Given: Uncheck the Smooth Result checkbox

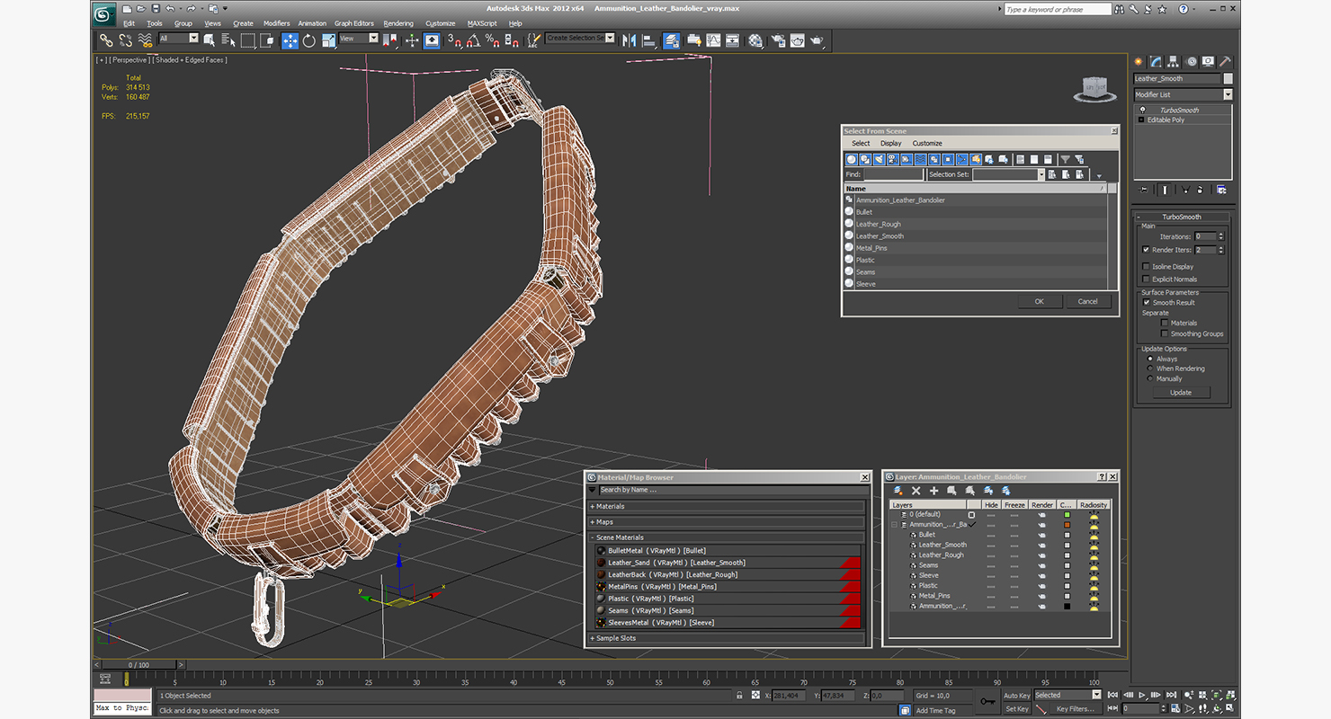Looking at the screenshot, I should pos(1146,303).
